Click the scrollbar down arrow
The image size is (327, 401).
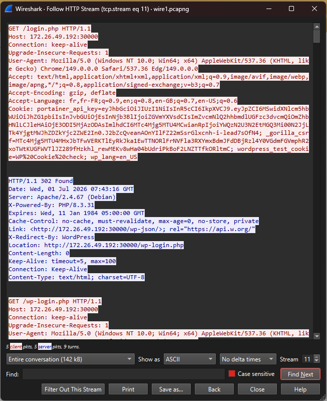tap(317, 336)
